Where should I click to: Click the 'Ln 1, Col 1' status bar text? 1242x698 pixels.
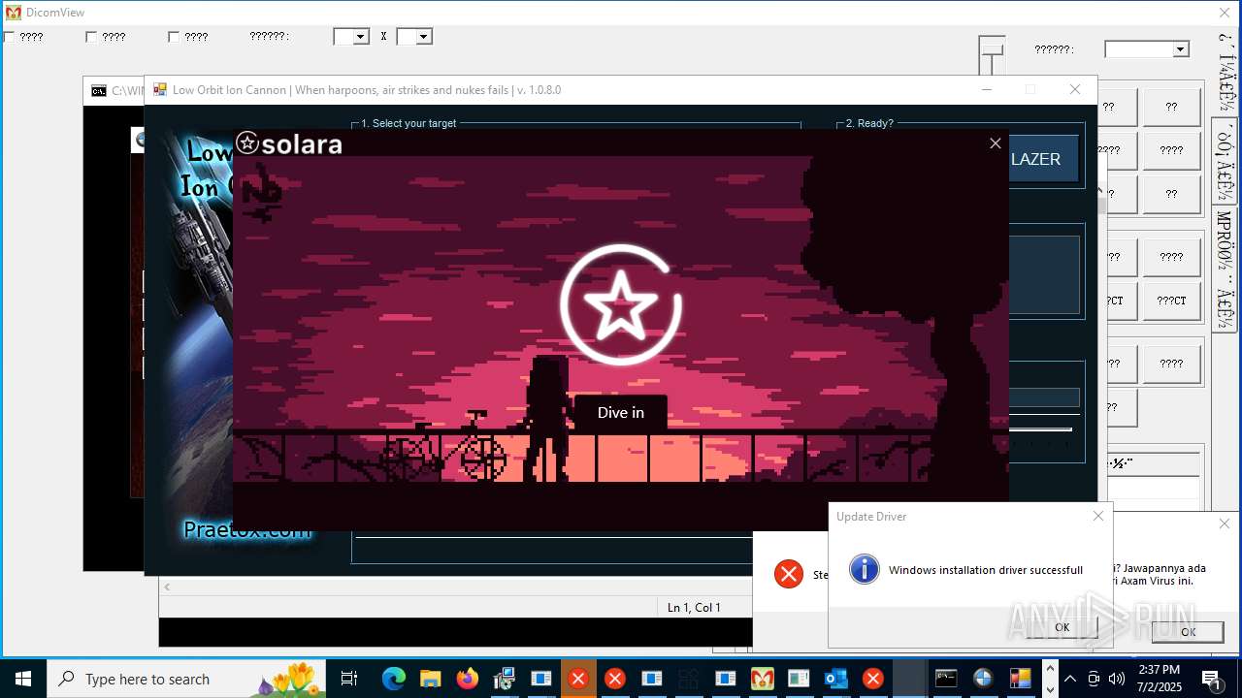[x=694, y=607]
